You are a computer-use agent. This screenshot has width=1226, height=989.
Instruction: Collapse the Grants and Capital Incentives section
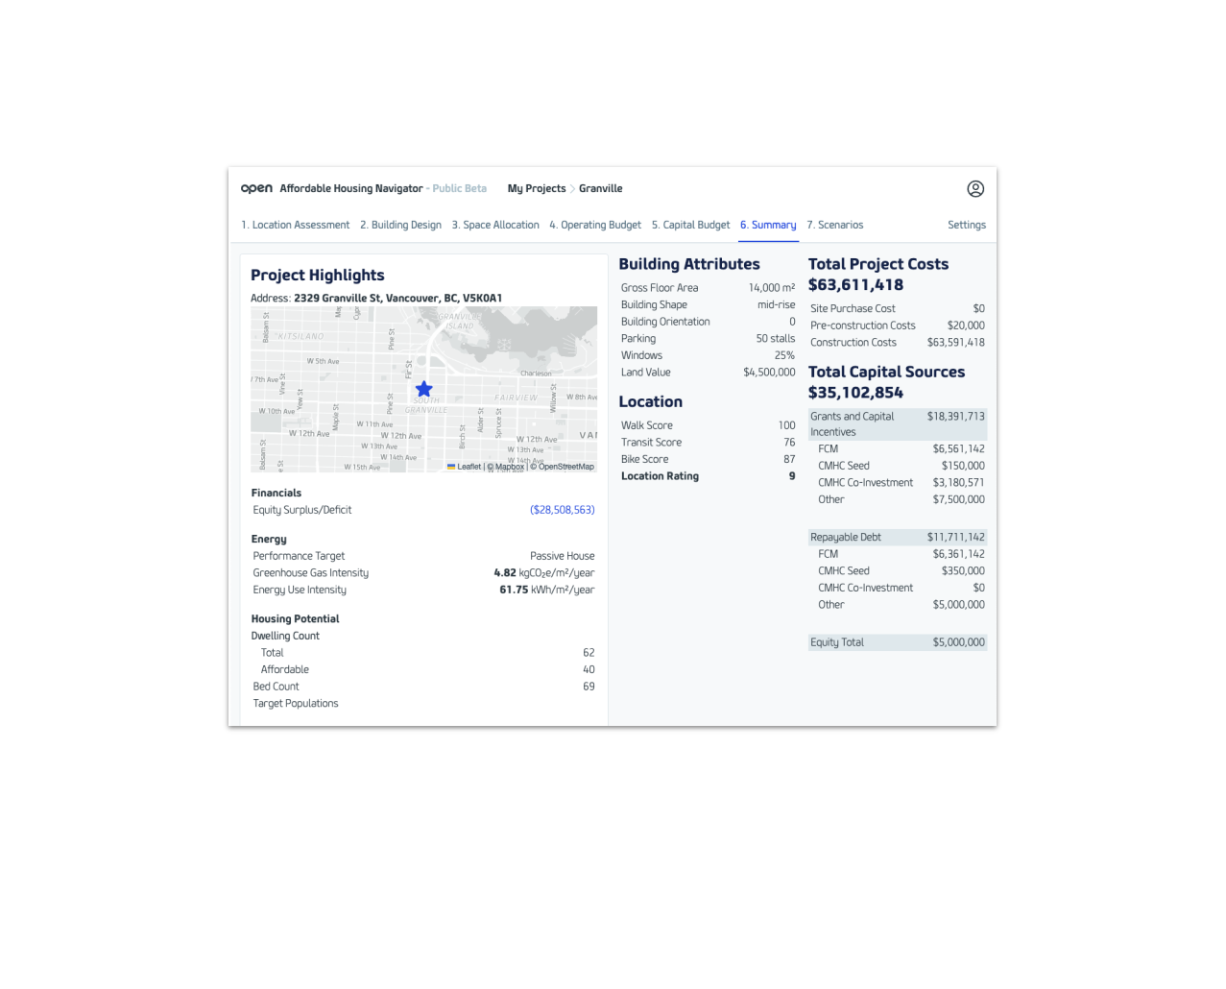[x=897, y=423]
